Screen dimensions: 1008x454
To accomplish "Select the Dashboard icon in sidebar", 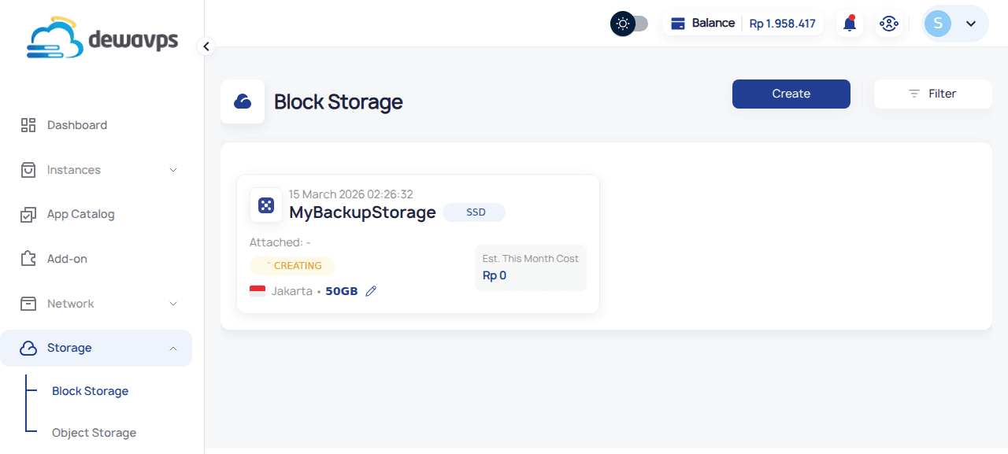I will (28, 124).
